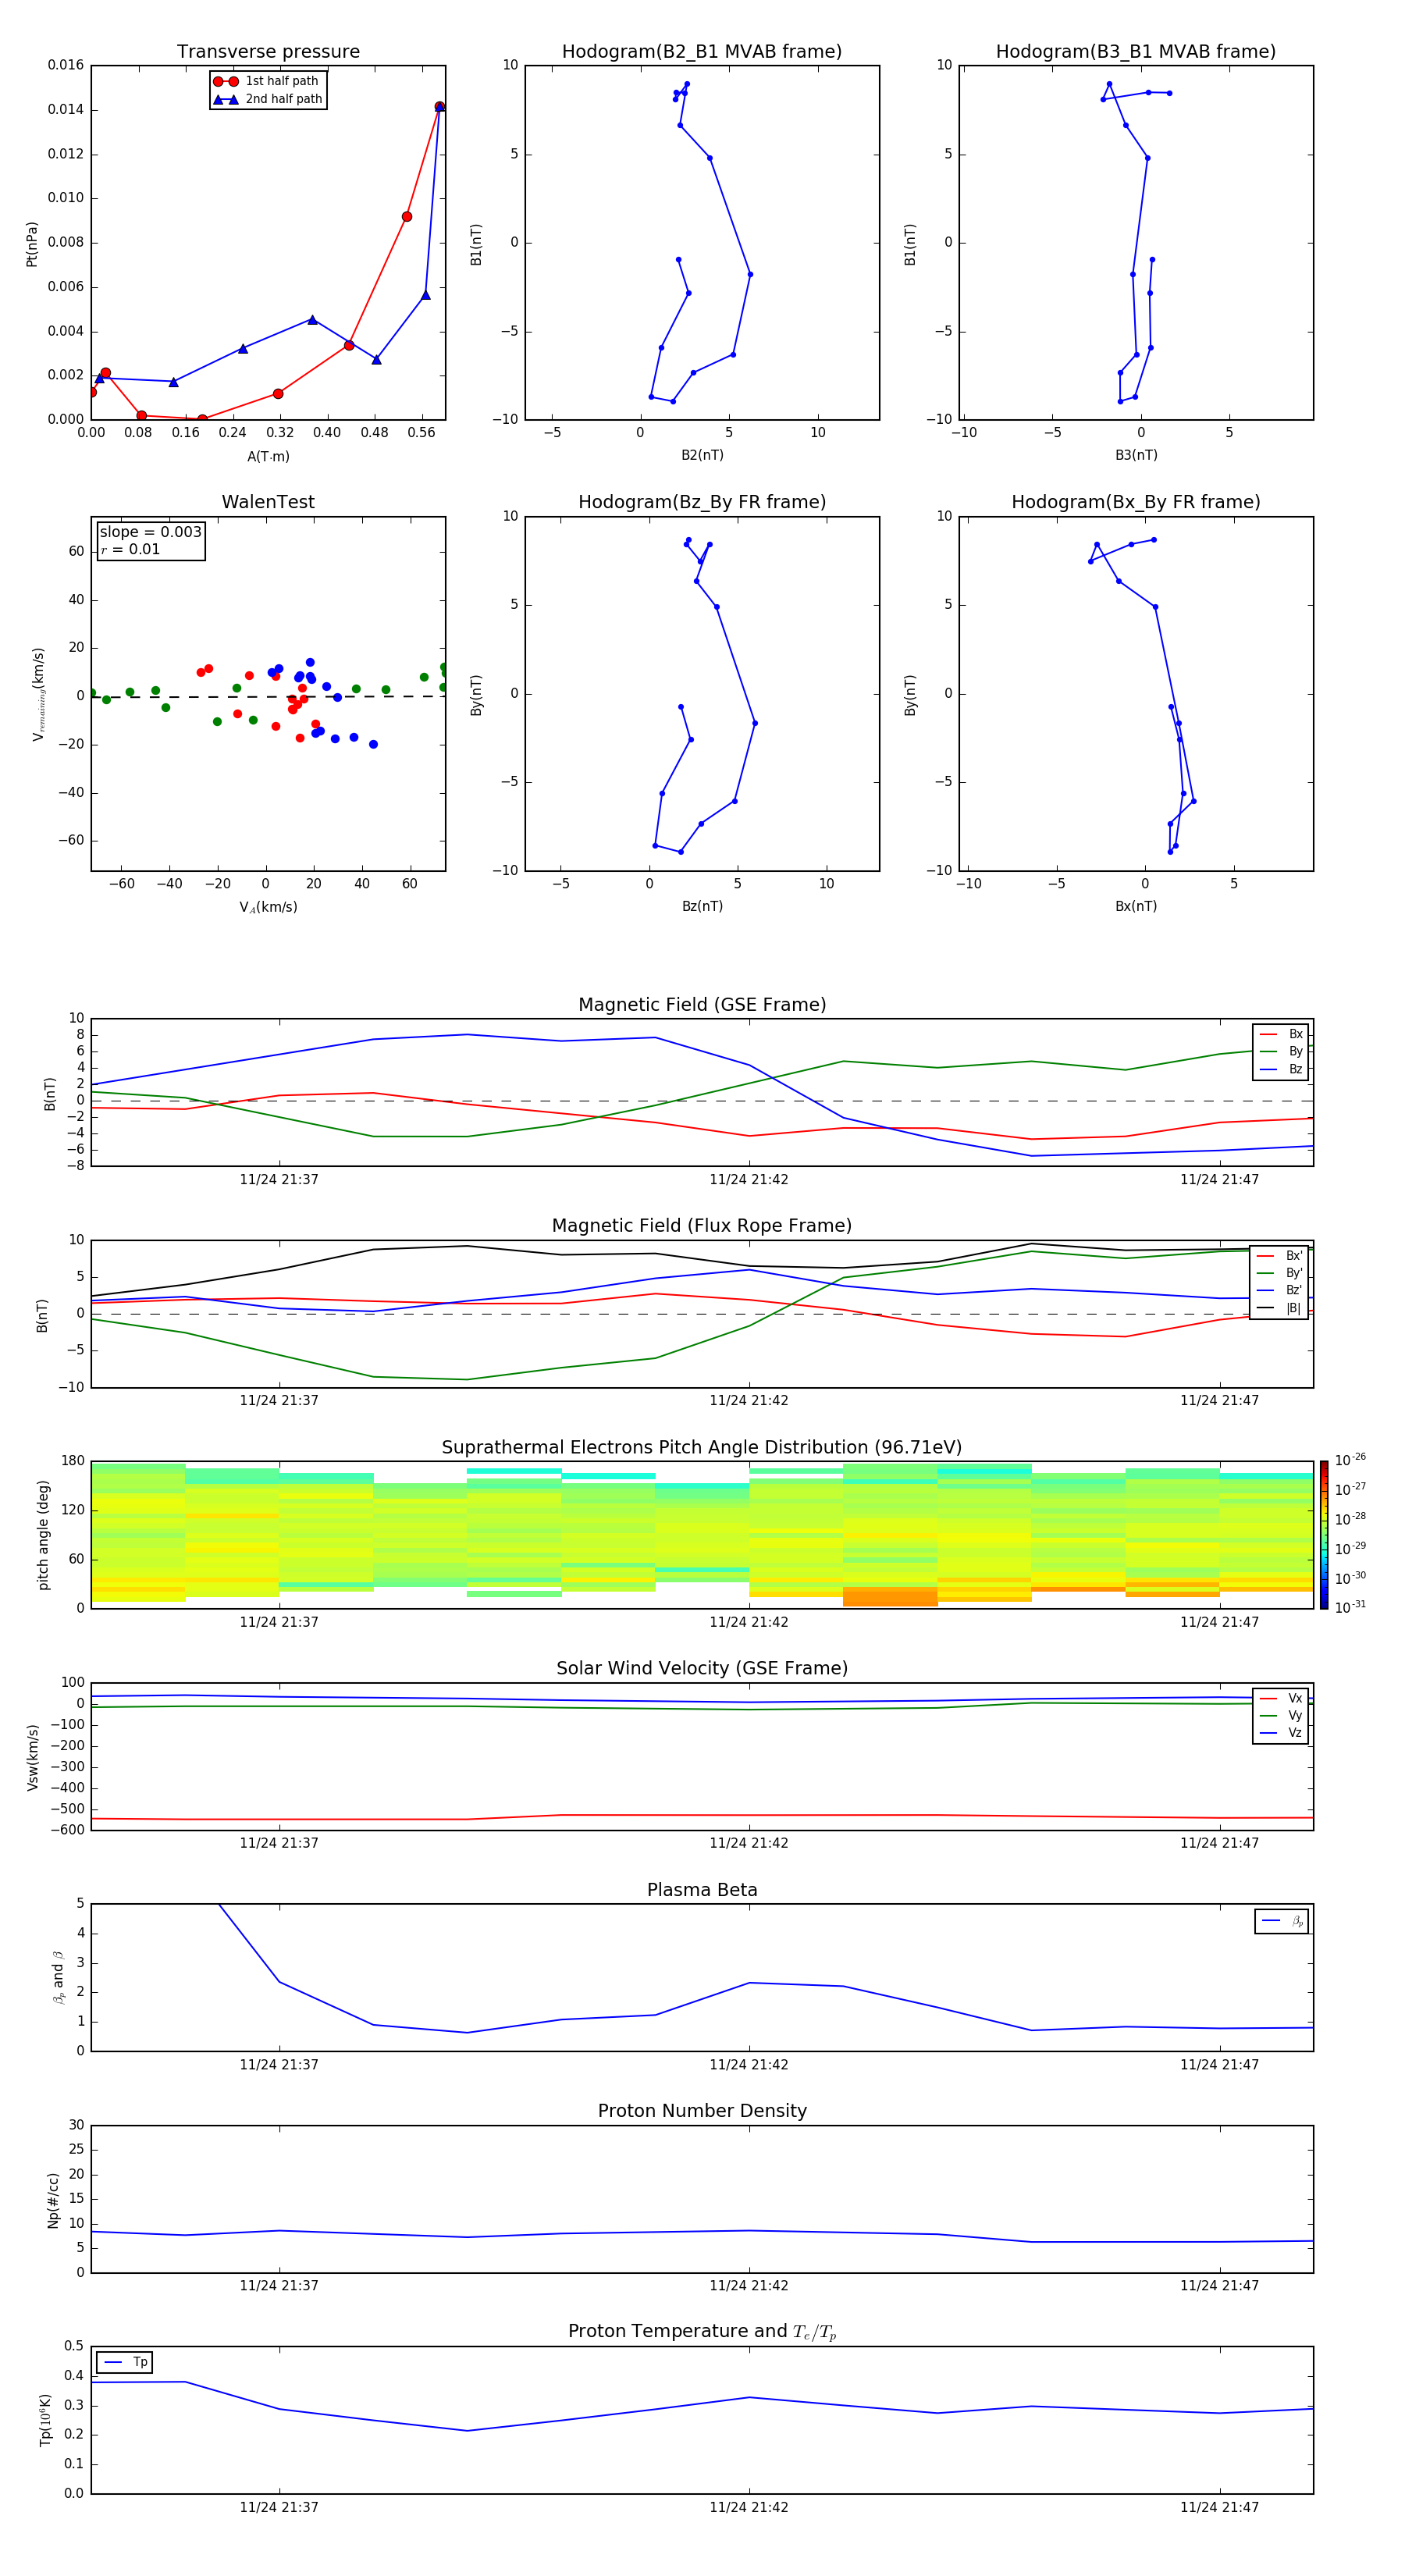Click the 'Transverse pressure' plot title
This screenshot has width=1405, height=2576.
point(268,52)
